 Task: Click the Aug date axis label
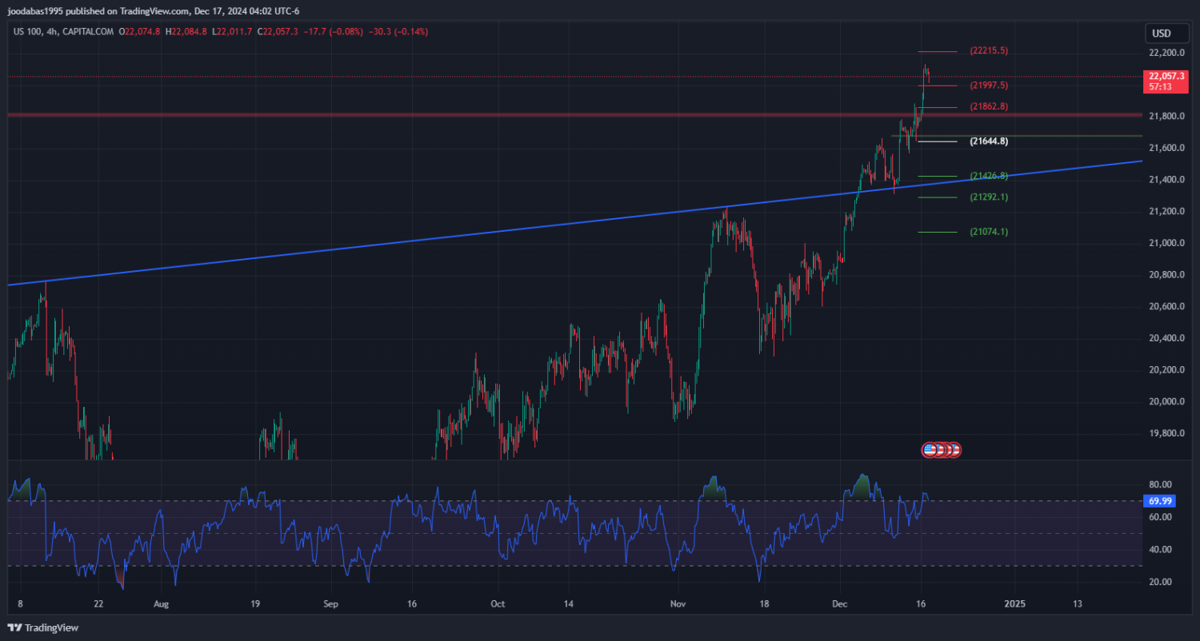161,603
